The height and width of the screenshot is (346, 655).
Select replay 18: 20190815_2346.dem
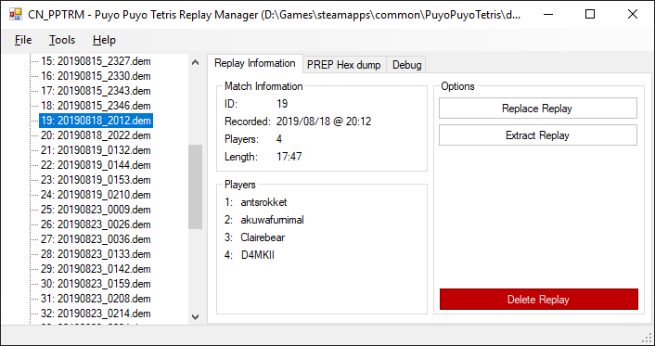(x=96, y=106)
